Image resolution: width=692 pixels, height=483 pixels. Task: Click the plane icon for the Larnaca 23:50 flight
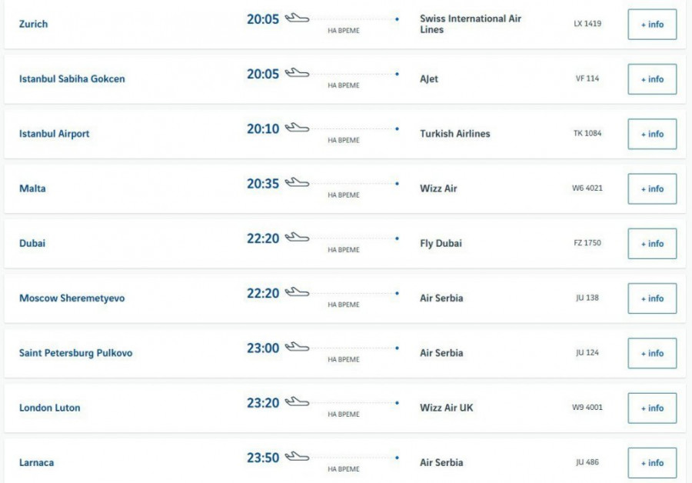click(297, 457)
